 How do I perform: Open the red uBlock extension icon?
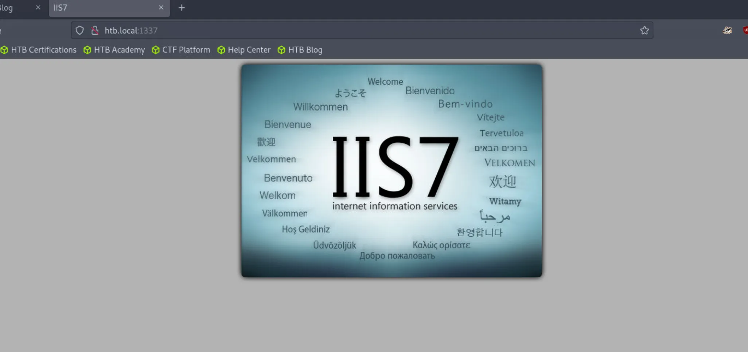(x=745, y=30)
